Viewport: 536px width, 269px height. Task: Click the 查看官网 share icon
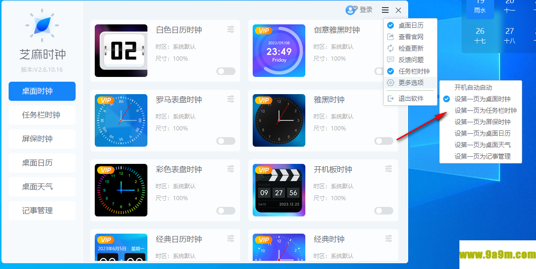(391, 37)
